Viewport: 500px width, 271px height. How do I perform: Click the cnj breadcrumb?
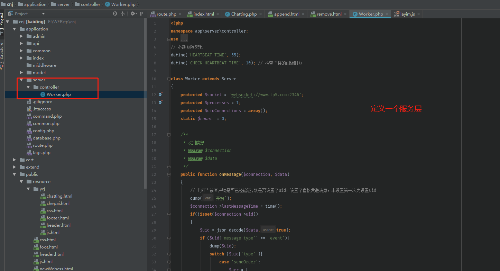pyautogui.click(x=7, y=4)
